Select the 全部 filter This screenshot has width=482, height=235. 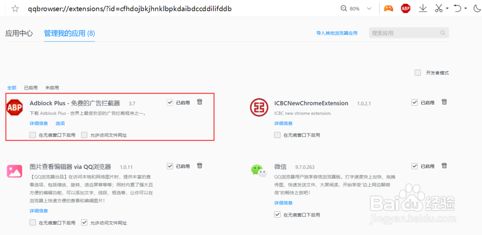(12, 88)
